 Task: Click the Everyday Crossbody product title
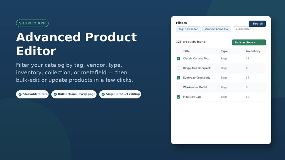pos(197,78)
